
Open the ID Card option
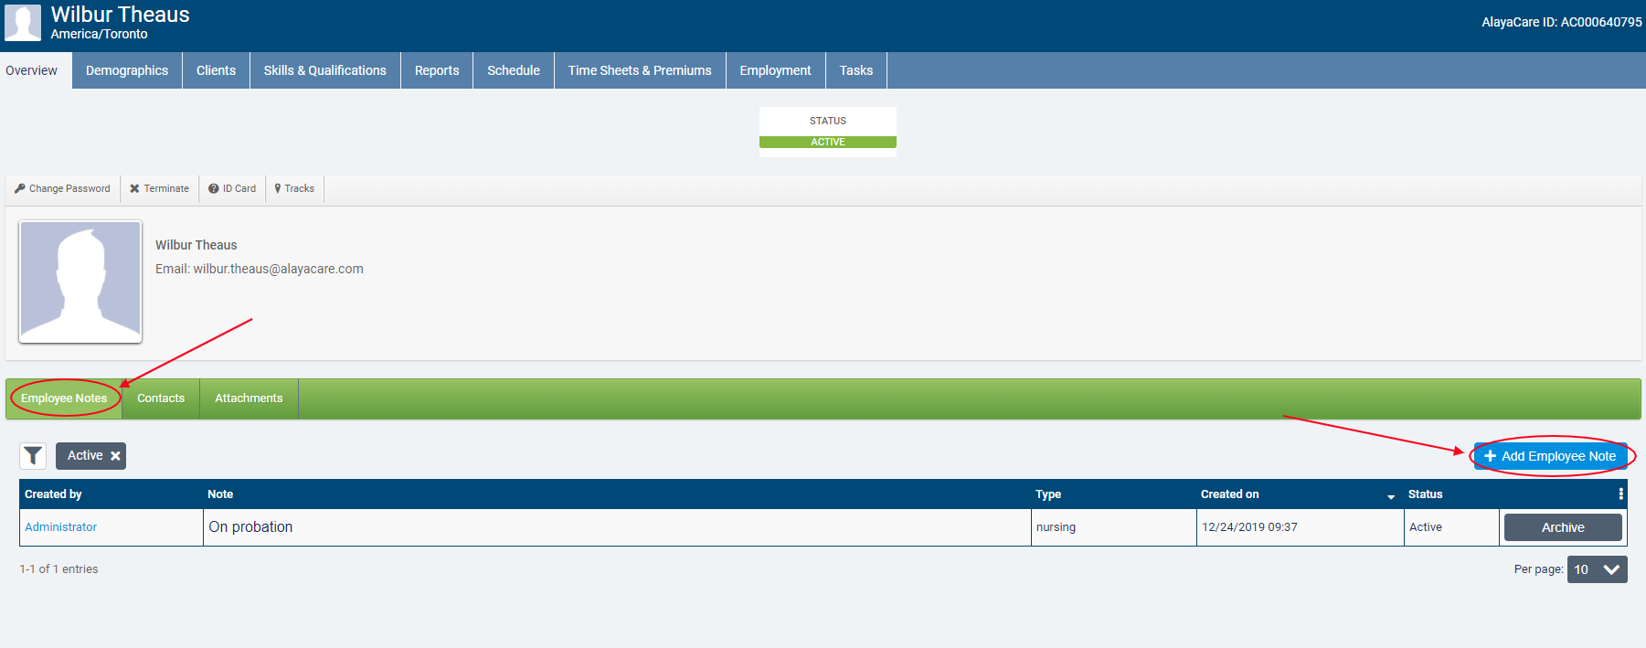pyautogui.click(x=232, y=188)
